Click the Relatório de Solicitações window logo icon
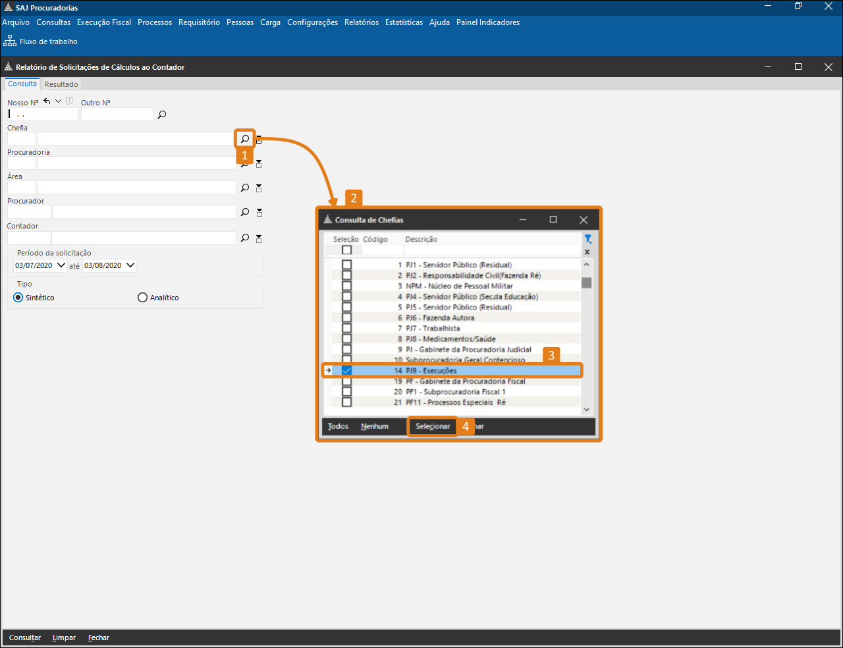 point(9,67)
